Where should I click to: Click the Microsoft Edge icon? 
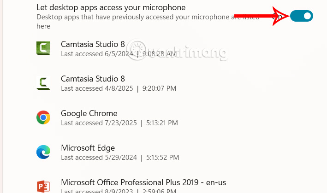[43, 152]
